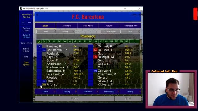
Task: Select the DR position in green bar
Action: [49, 41]
